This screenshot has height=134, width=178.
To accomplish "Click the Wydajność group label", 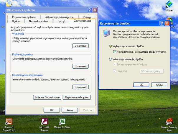I will tap(18, 34).
